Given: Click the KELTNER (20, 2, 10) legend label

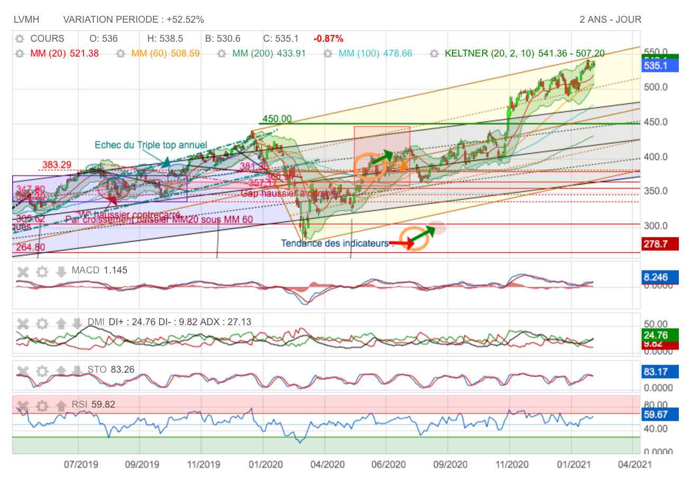Looking at the screenshot, I should (x=525, y=53).
